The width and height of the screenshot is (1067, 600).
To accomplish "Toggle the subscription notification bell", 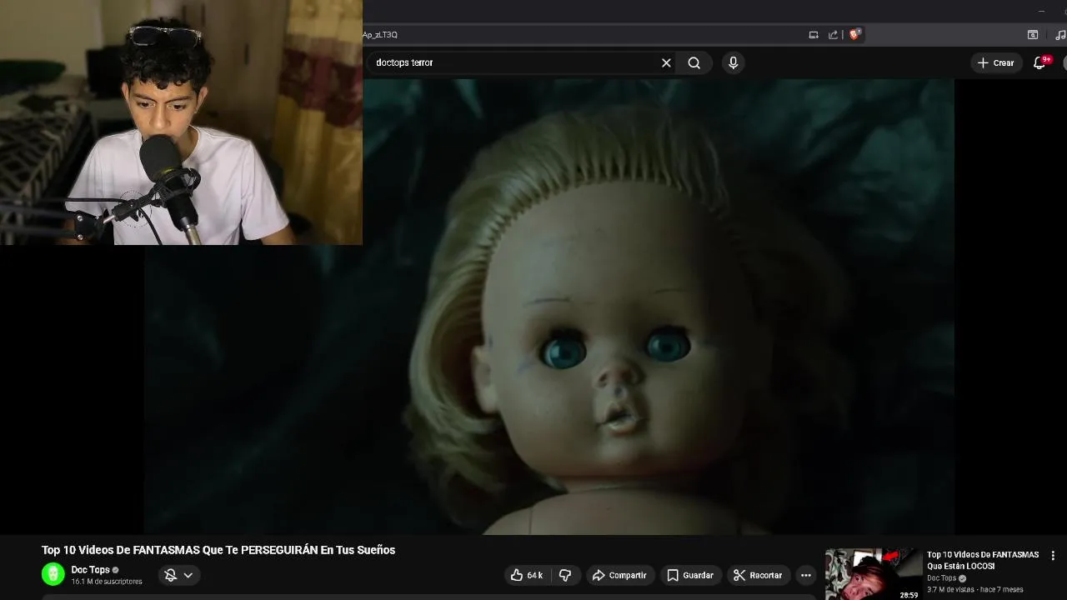I will coord(170,575).
